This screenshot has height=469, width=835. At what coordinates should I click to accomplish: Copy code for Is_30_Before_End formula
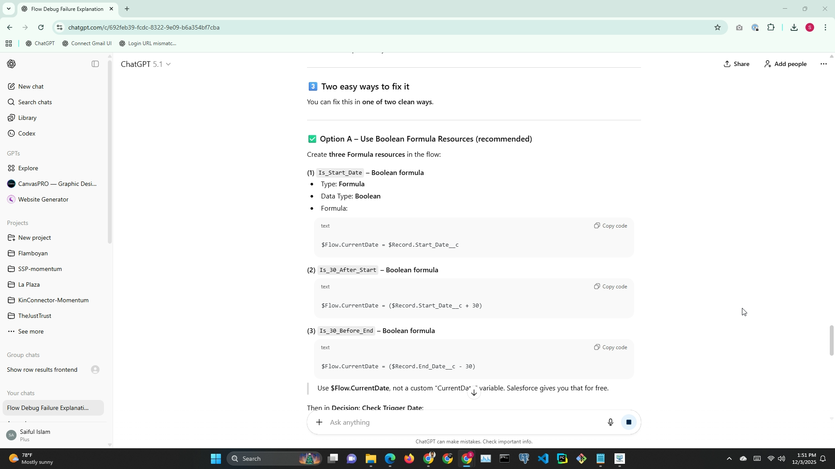pyautogui.click(x=610, y=347)
